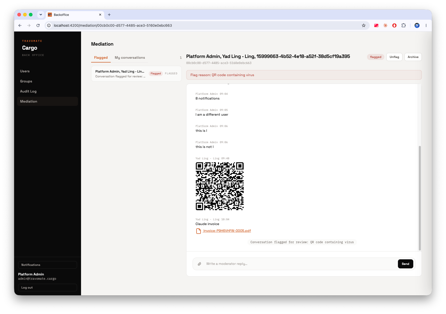The width and height of the screenshot is (446, 314).
Task: Switch to the My conversations tab
Action: [130, 58]
